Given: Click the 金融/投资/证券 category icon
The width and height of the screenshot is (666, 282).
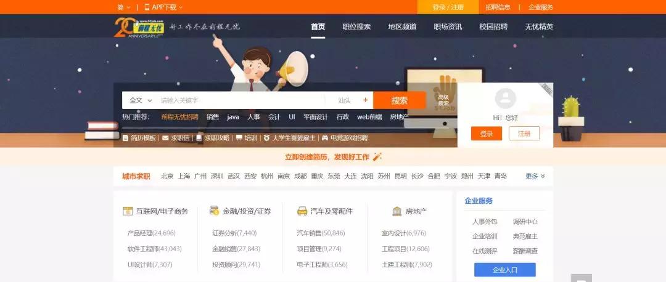Looking at the screenshot, I should tap(215, 211).
